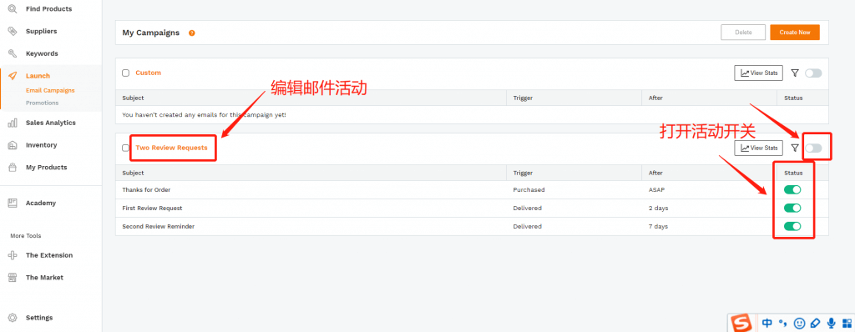The image size is (855, 332).
Task: Open the First Review Request email row
Action: pos(472,209)
